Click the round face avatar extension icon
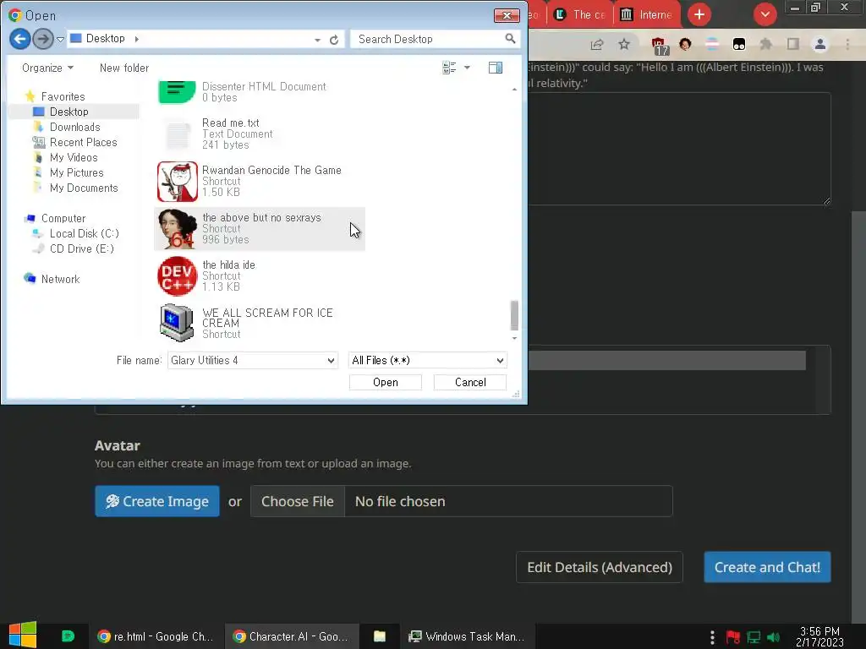The width and height of the screenshot is (866, 649). click(685, 44)
